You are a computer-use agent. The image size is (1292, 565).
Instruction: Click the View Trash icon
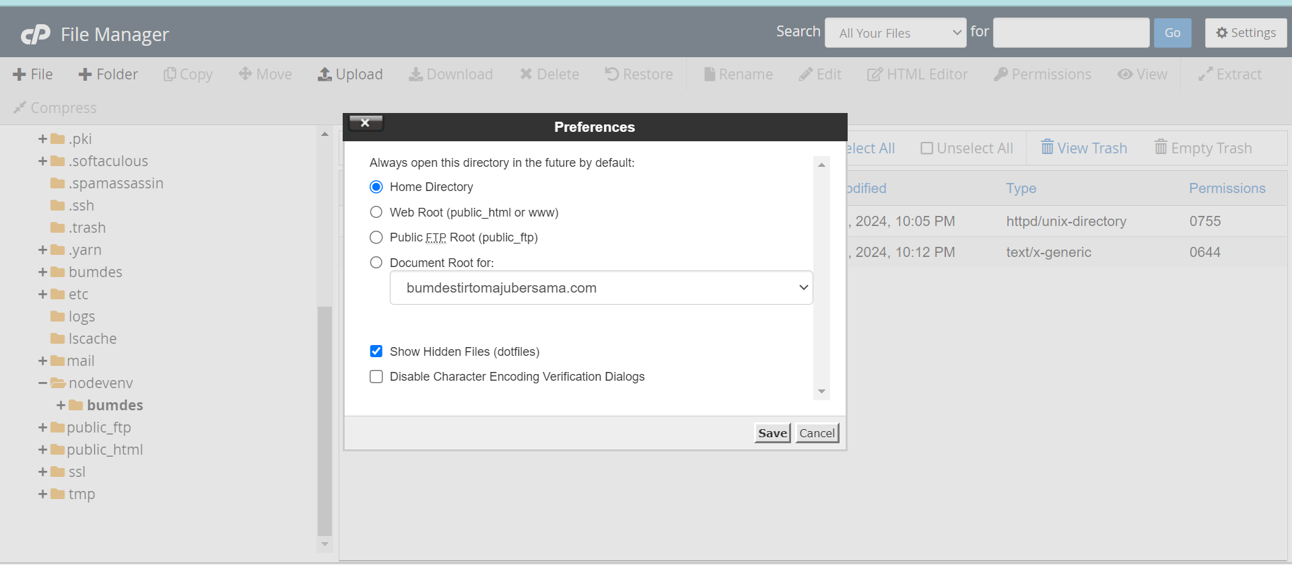point(1047,147)
